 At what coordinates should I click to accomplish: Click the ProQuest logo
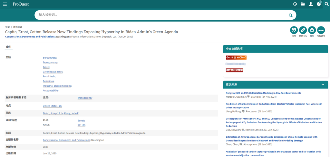click(21, 4)
